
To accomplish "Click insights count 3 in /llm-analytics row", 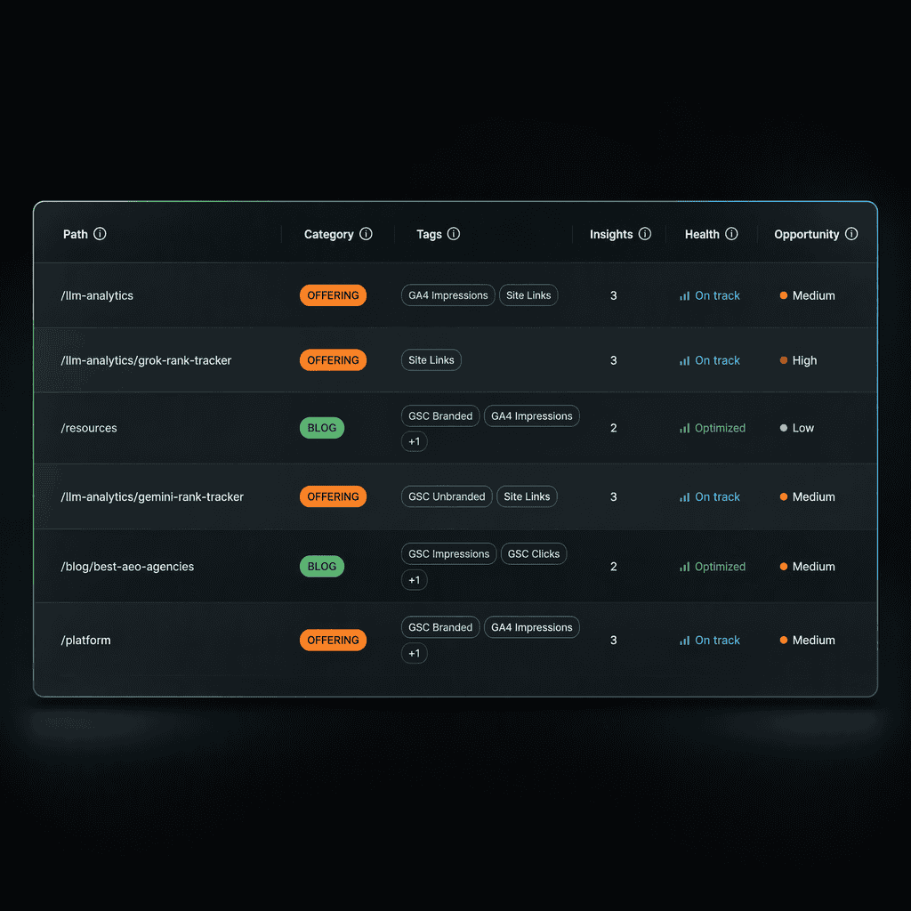I will [x=614, y=295].
